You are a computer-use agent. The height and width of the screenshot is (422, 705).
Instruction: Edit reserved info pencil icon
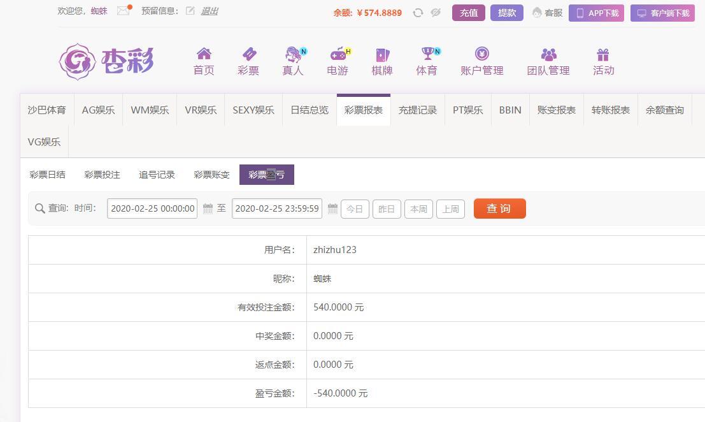190,11
